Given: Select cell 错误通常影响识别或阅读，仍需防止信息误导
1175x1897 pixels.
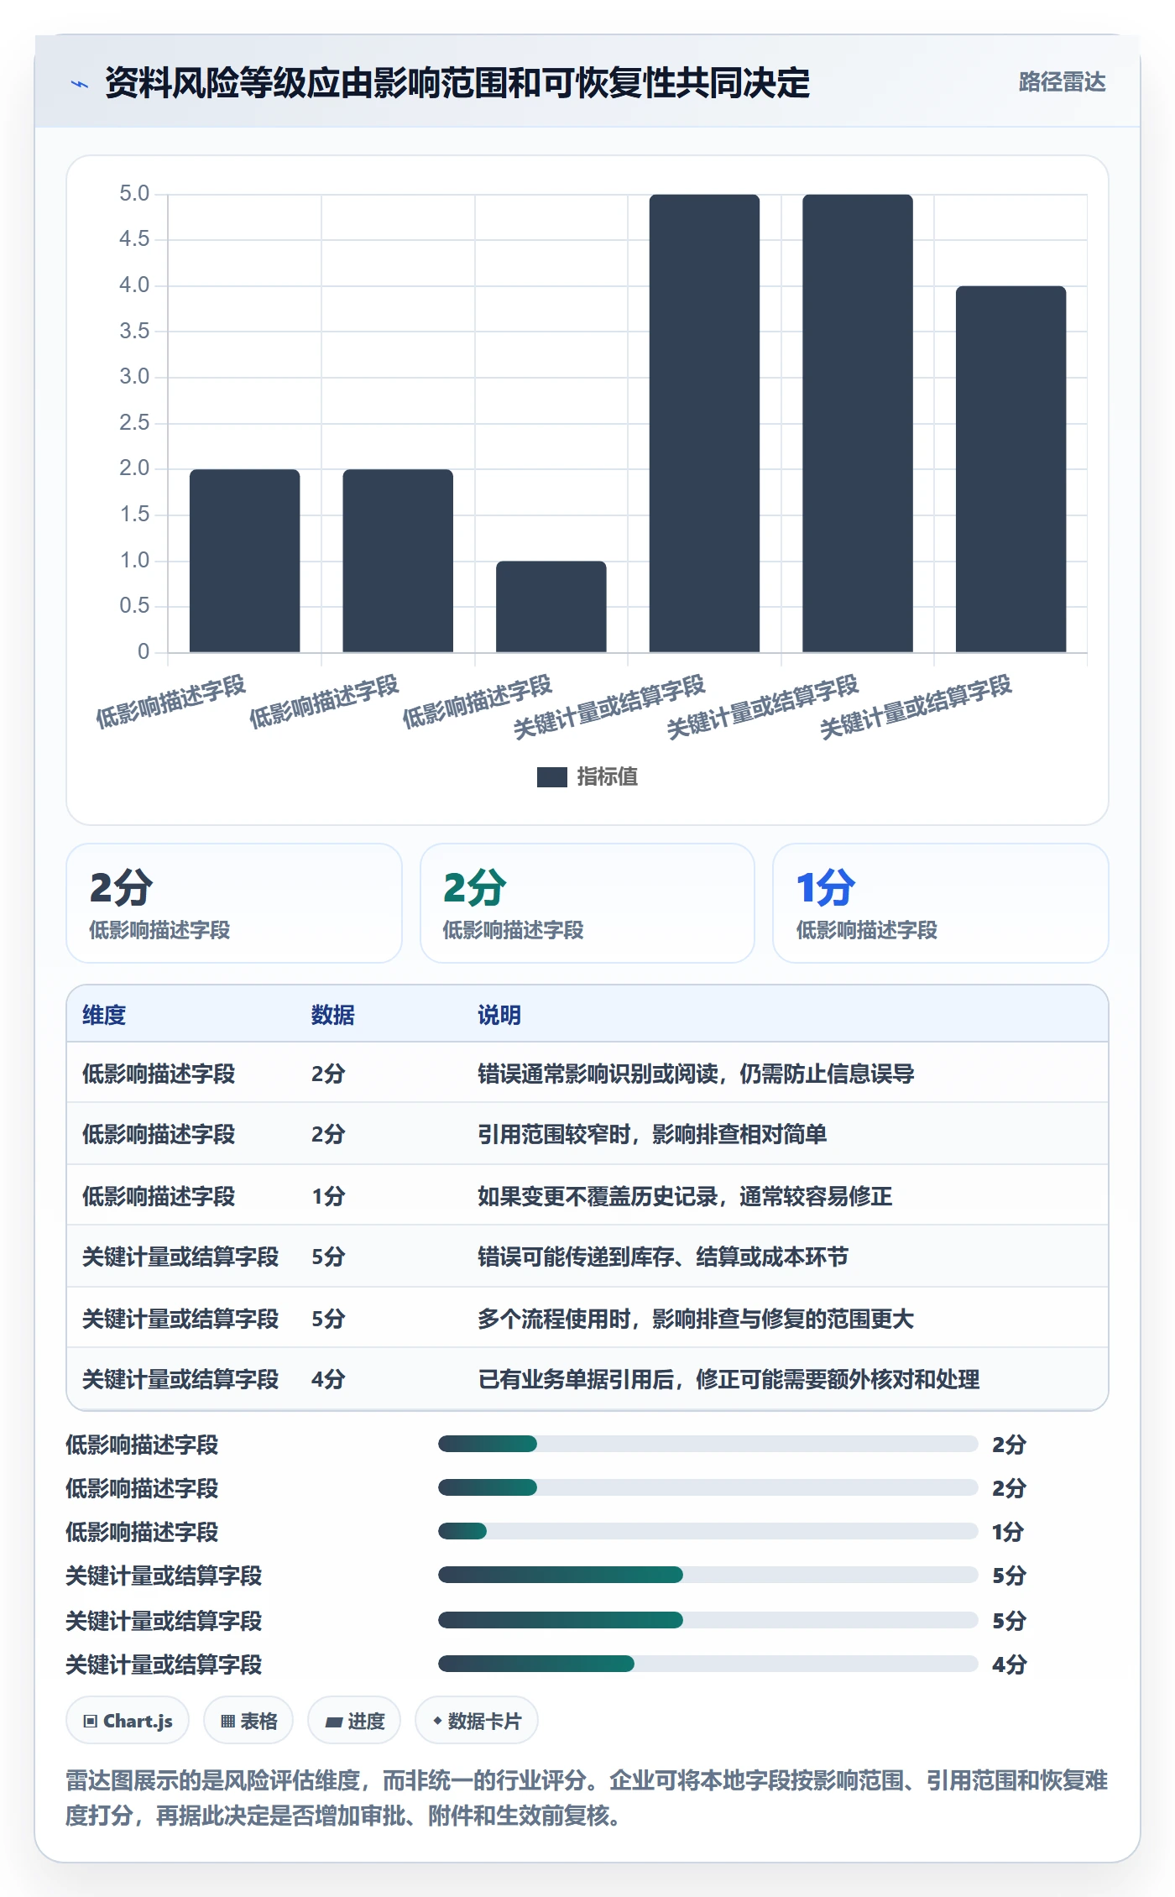Looking at the screenshot, I should pos(696,1074).
